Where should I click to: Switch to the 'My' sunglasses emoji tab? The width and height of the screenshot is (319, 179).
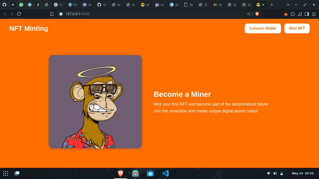click(x=145, y=5)
